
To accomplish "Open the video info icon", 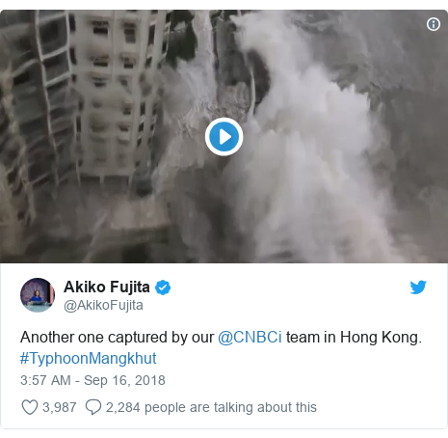I will [x=434, y=24].
